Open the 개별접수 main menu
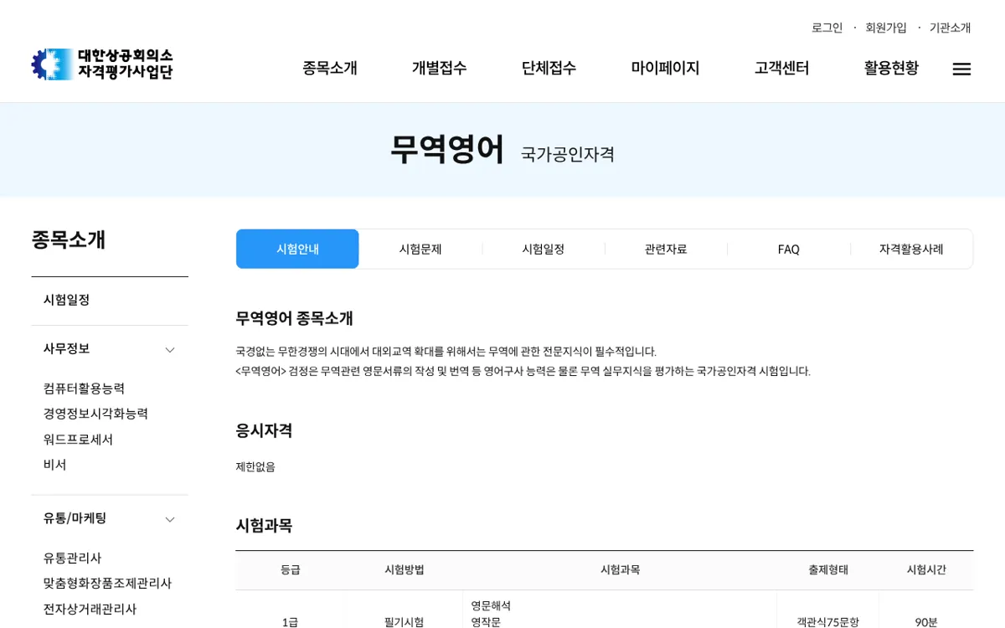Image resolution: width=1005 pixels, height=628 pixels. (440, 69)
